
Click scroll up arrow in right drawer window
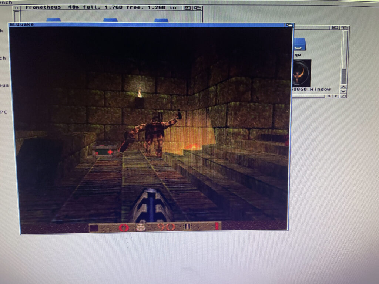343,87
